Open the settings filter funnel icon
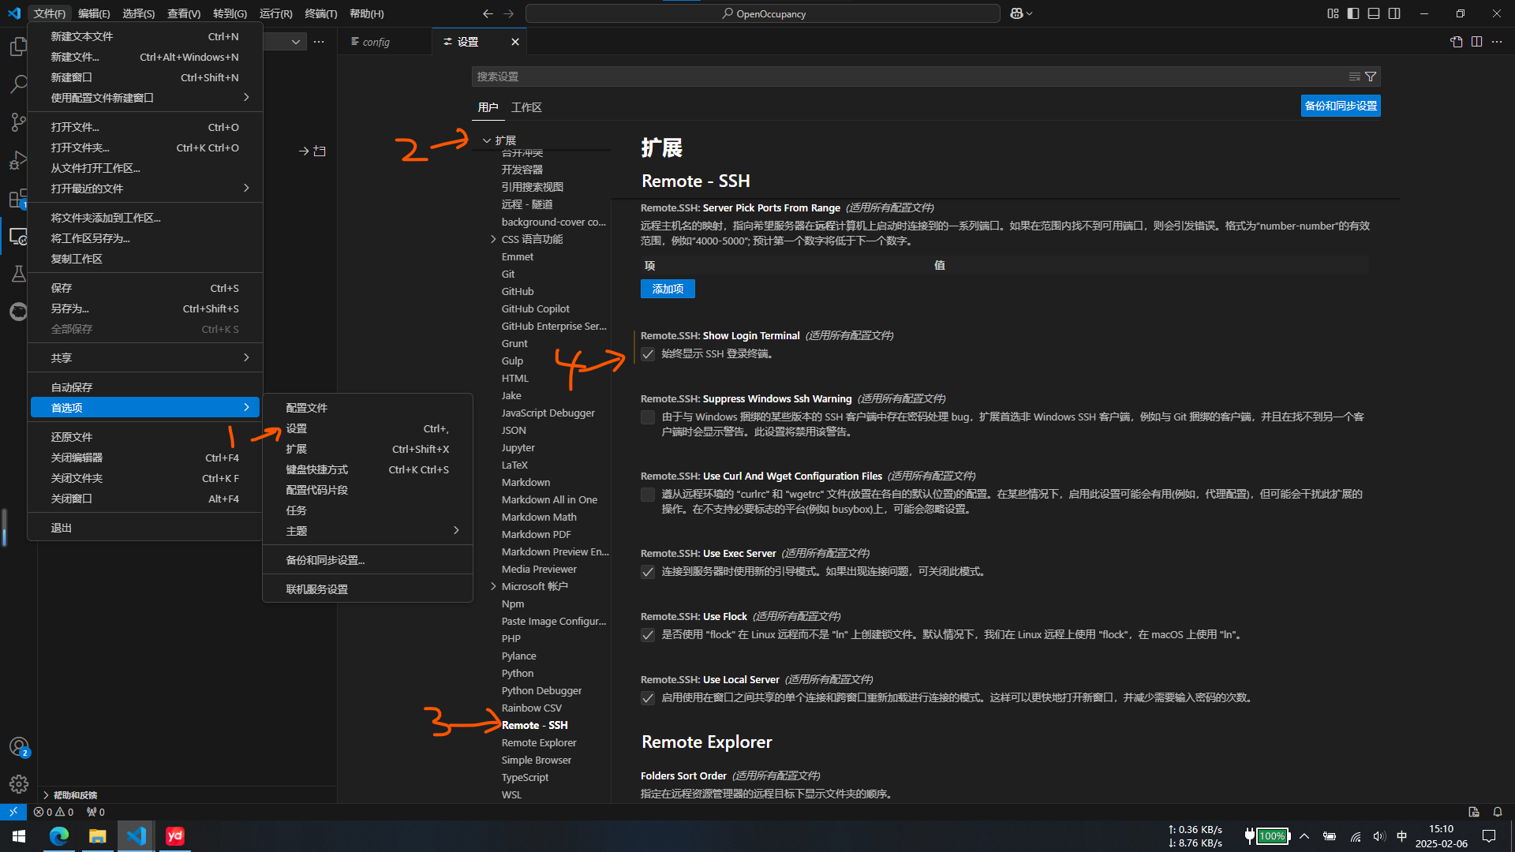Viewport: 1515px width, 852px height. (x=1371, y=77)
